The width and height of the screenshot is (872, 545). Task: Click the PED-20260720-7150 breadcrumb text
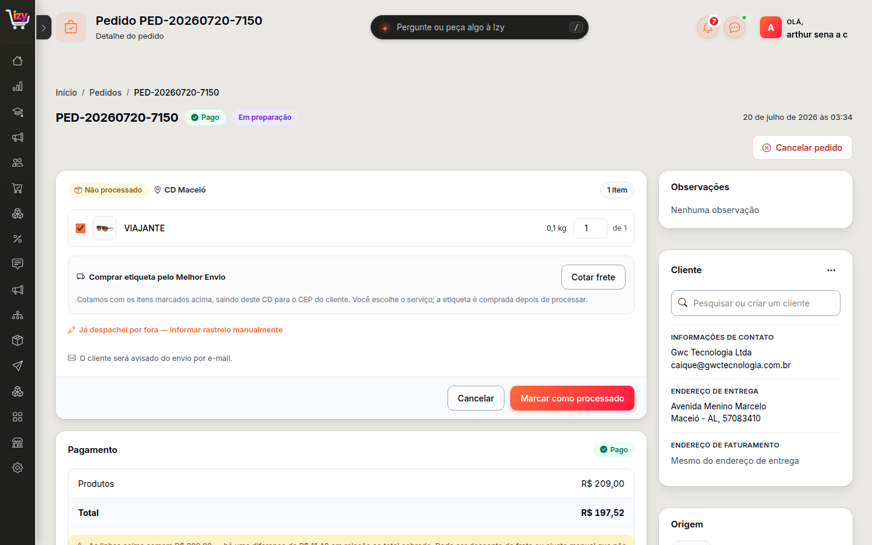176,93
